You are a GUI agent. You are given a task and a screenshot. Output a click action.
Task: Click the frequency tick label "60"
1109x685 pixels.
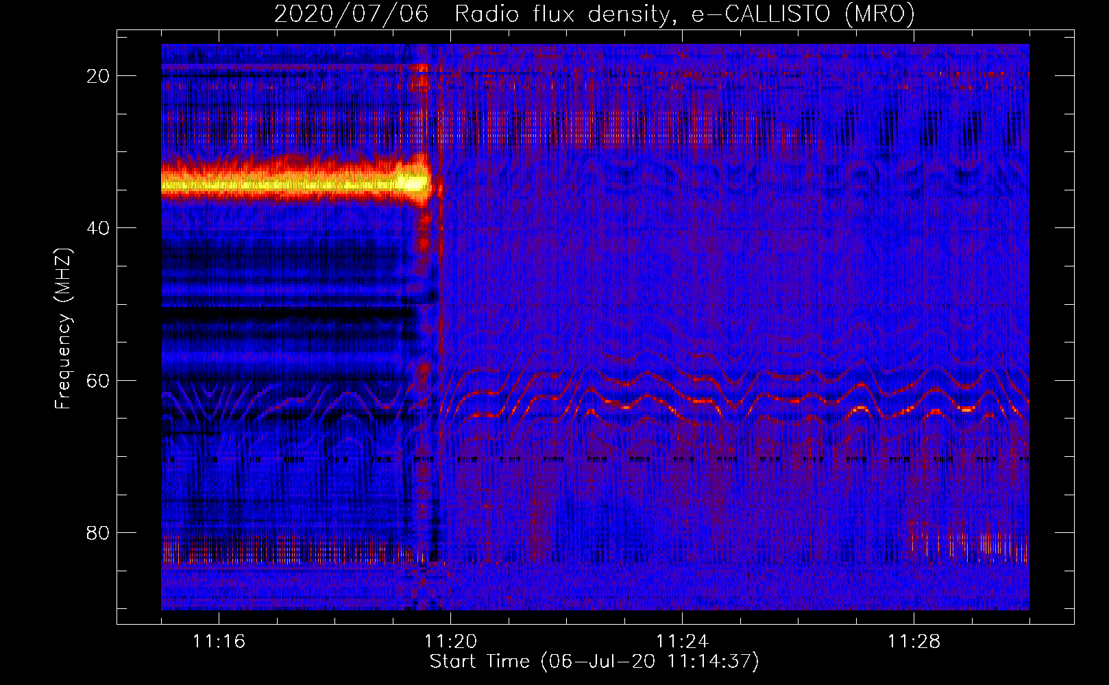99,381
